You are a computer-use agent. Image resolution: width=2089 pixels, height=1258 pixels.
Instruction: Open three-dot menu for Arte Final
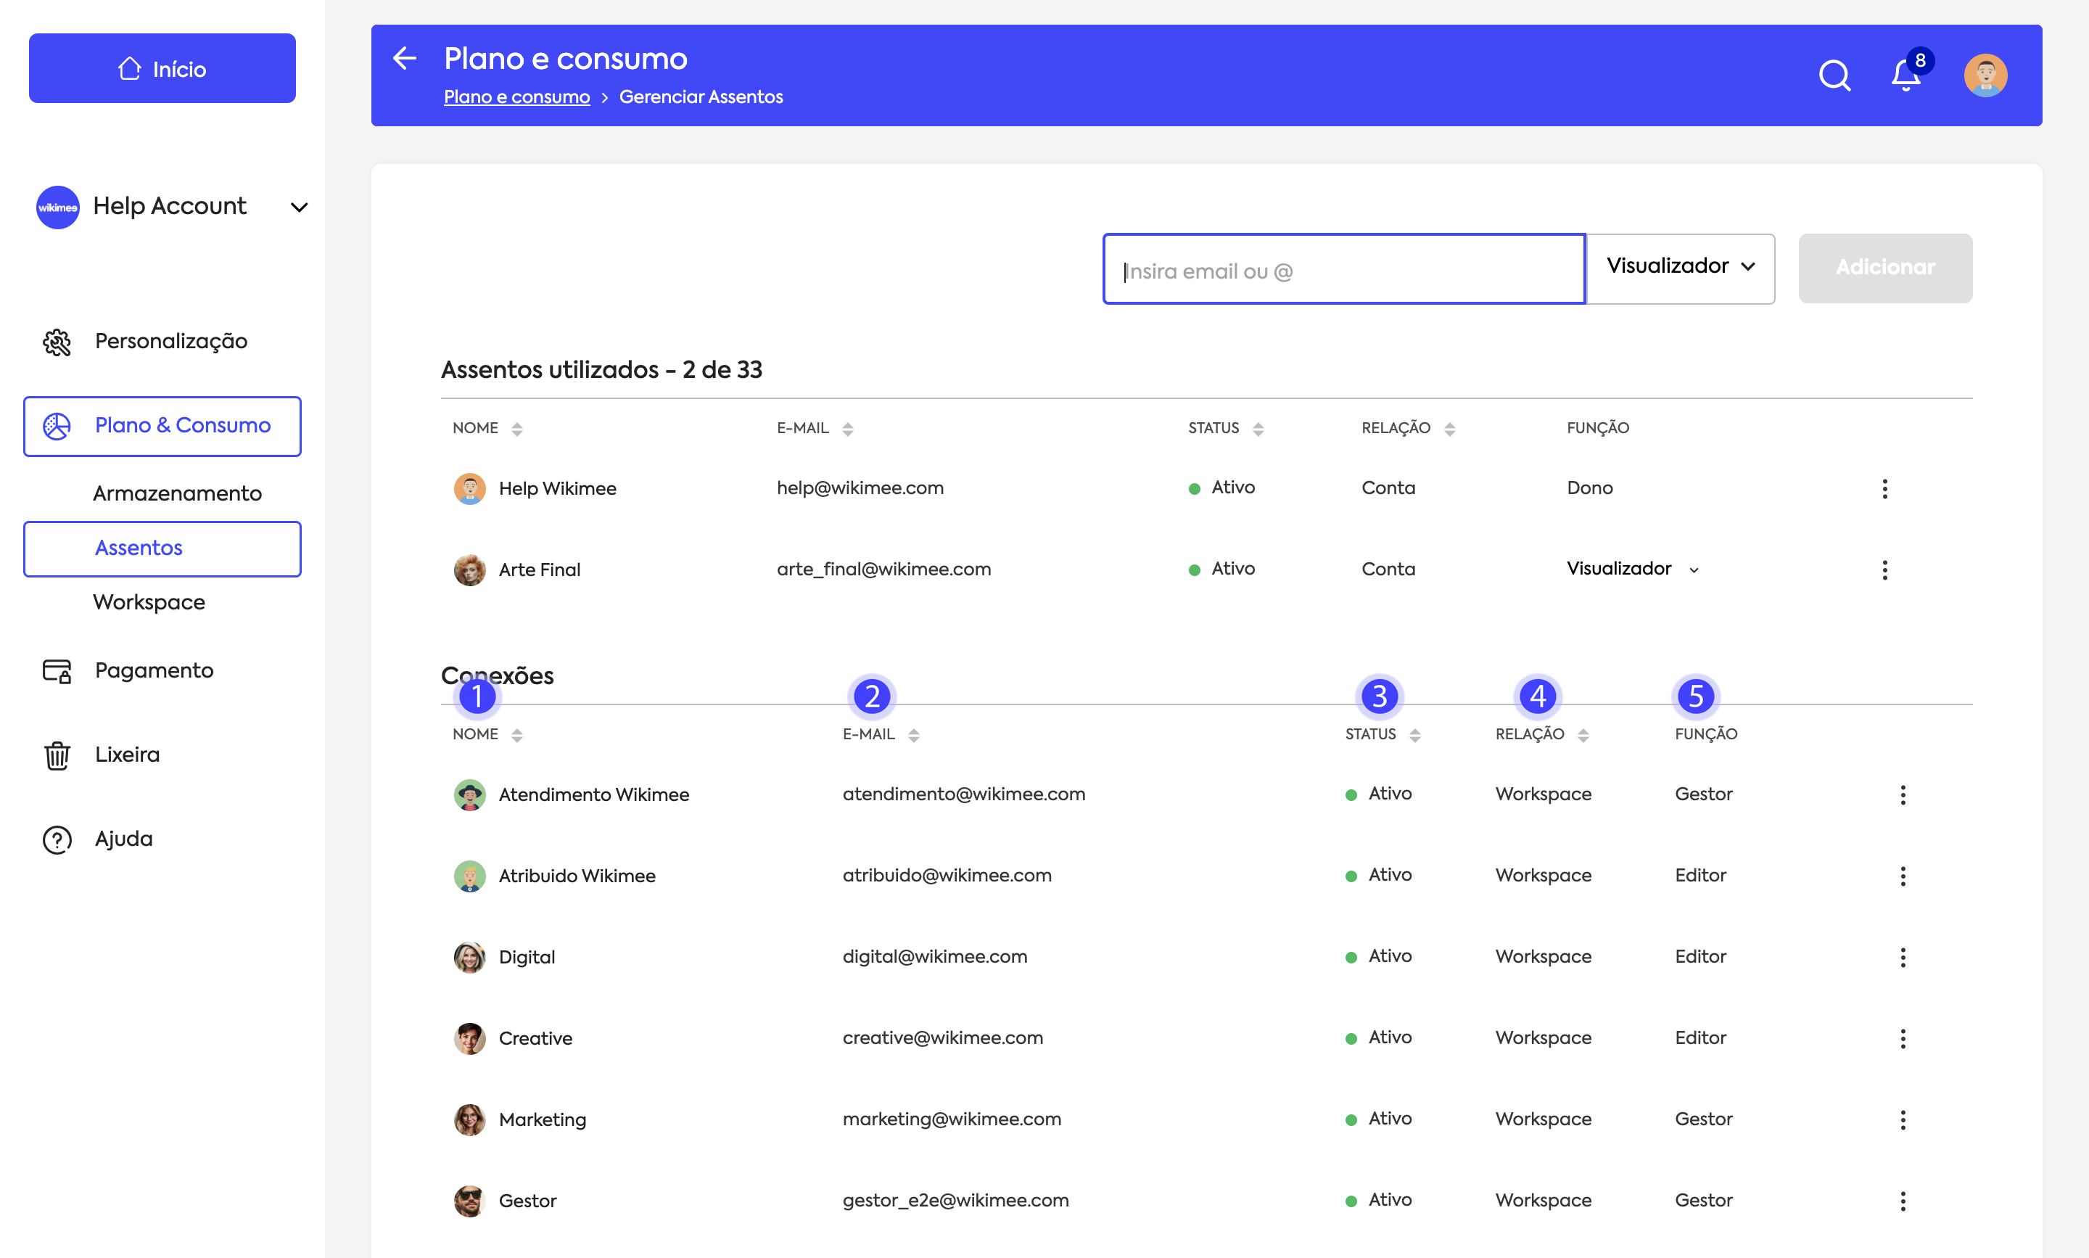[1884, 570]
